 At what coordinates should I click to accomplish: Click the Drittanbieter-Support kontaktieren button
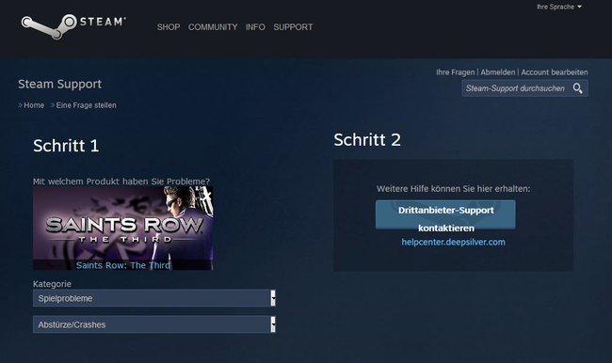445,214
